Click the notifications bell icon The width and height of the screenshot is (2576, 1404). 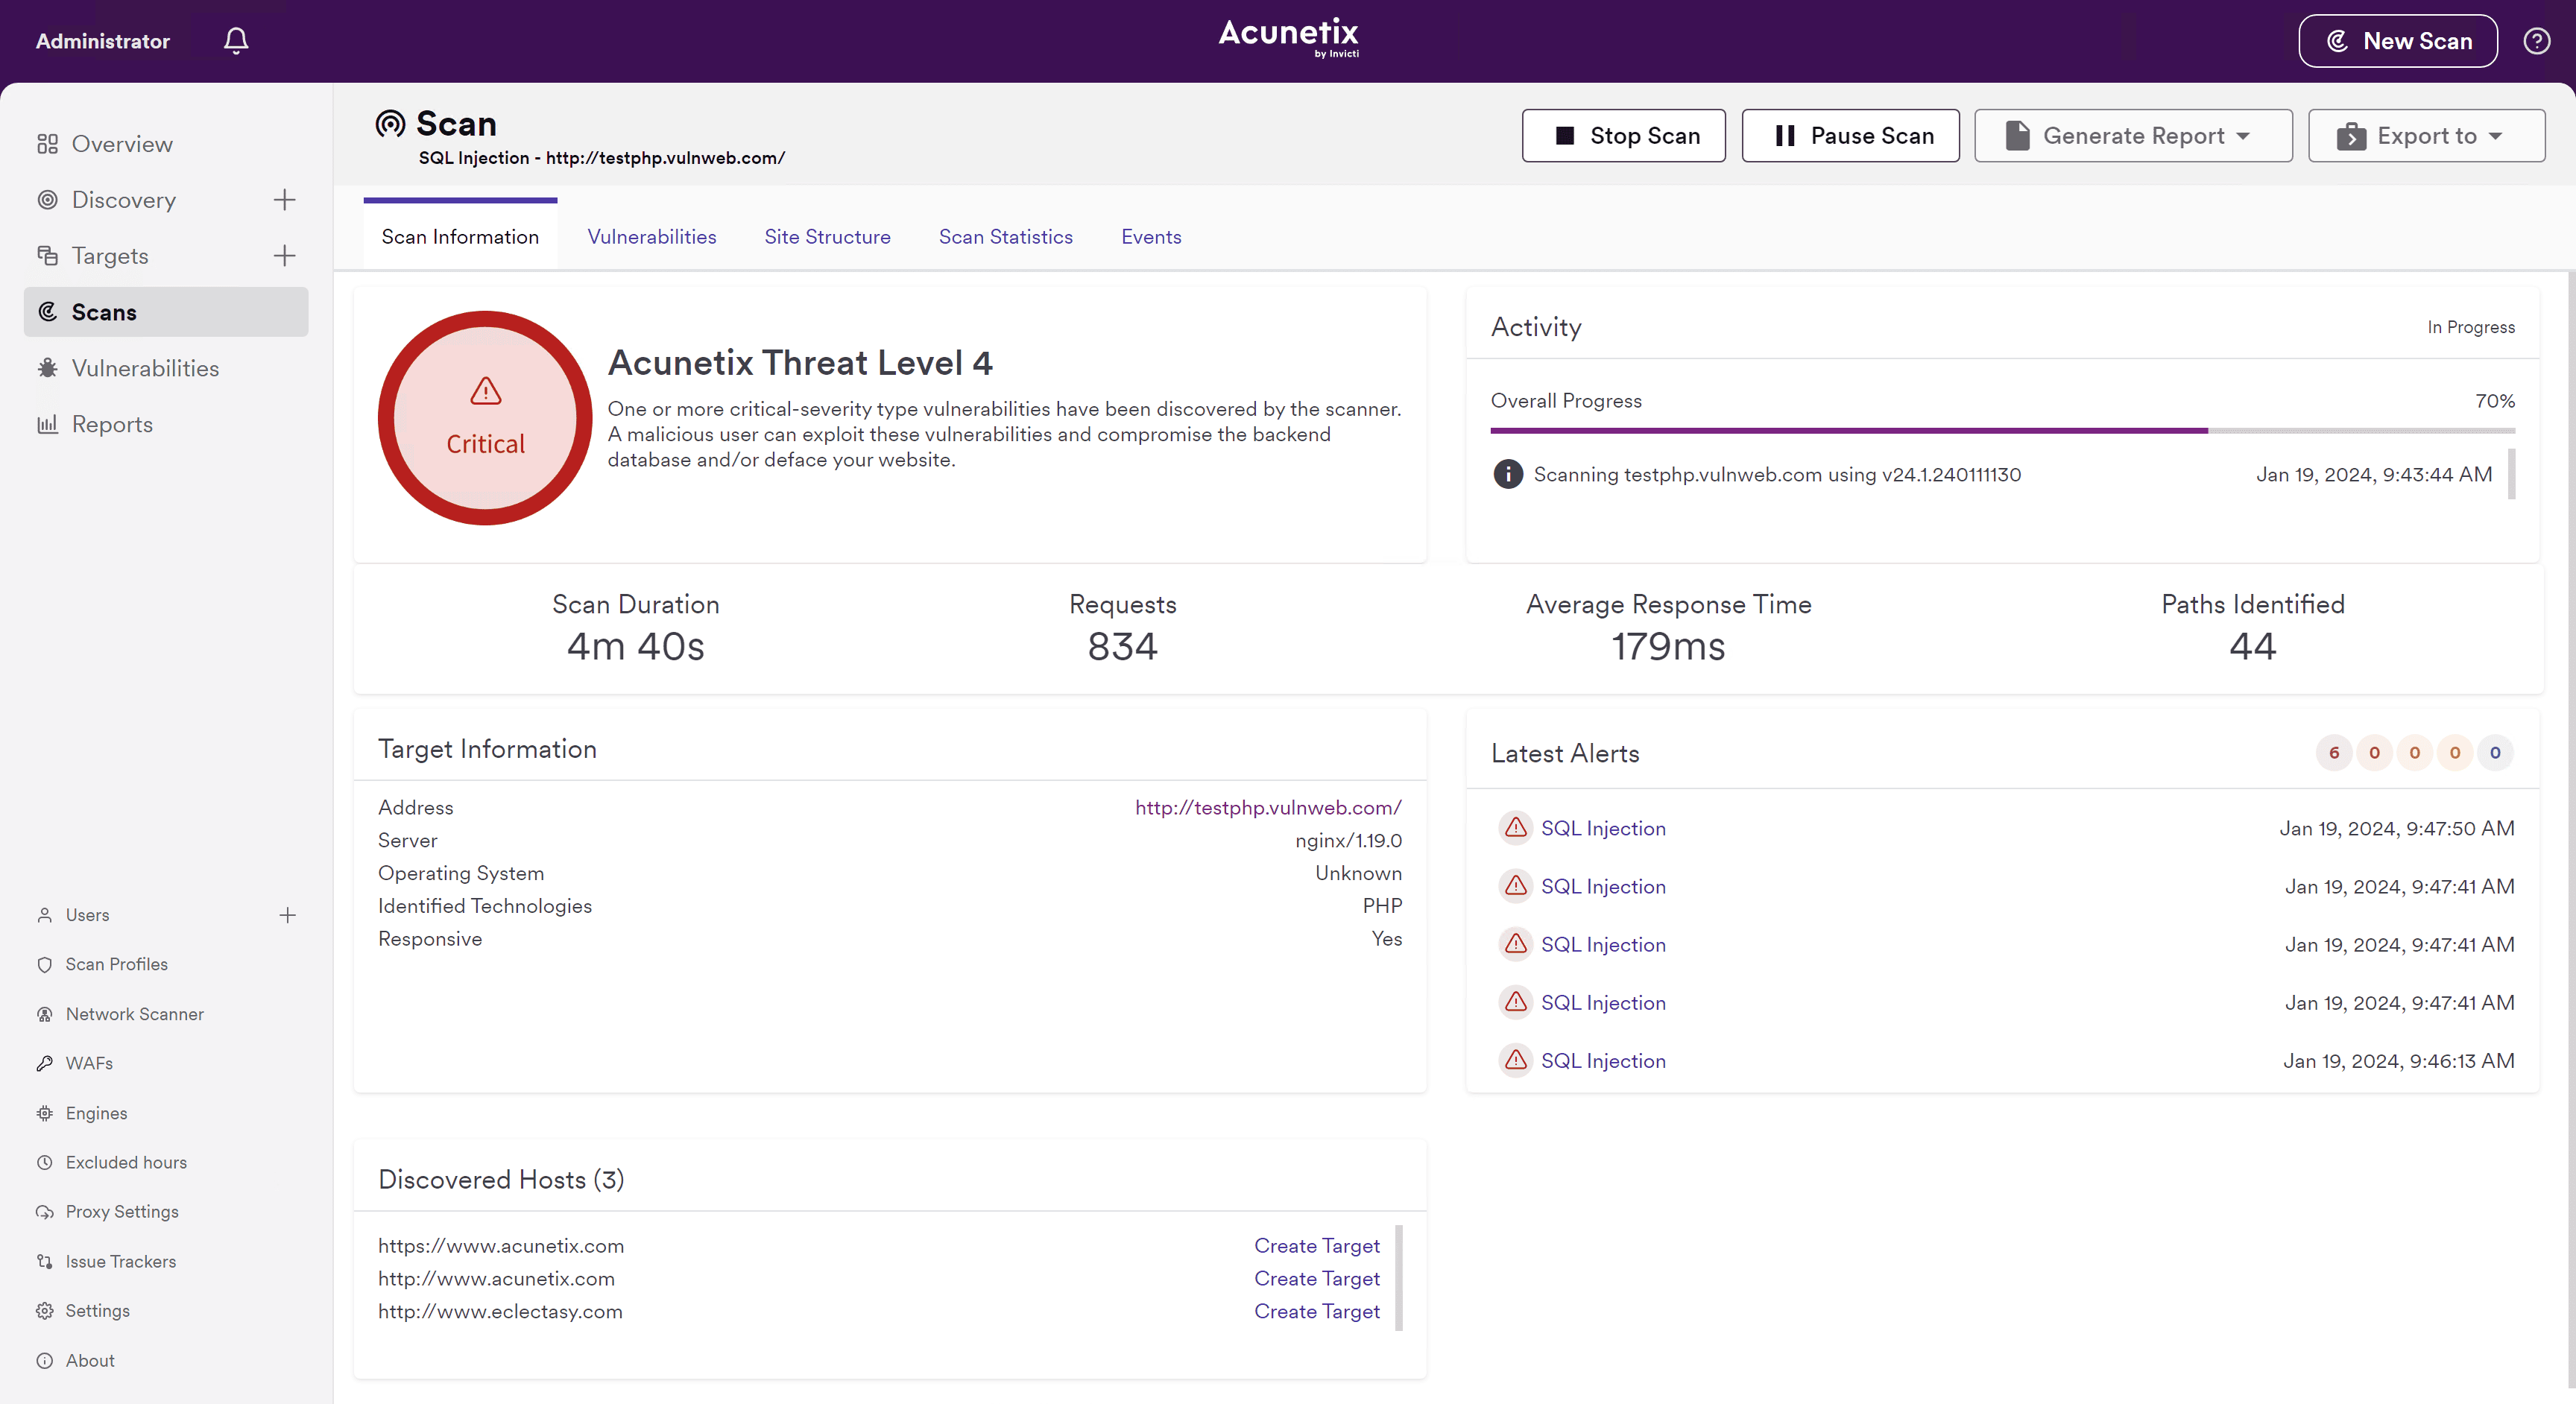point(236,41)
